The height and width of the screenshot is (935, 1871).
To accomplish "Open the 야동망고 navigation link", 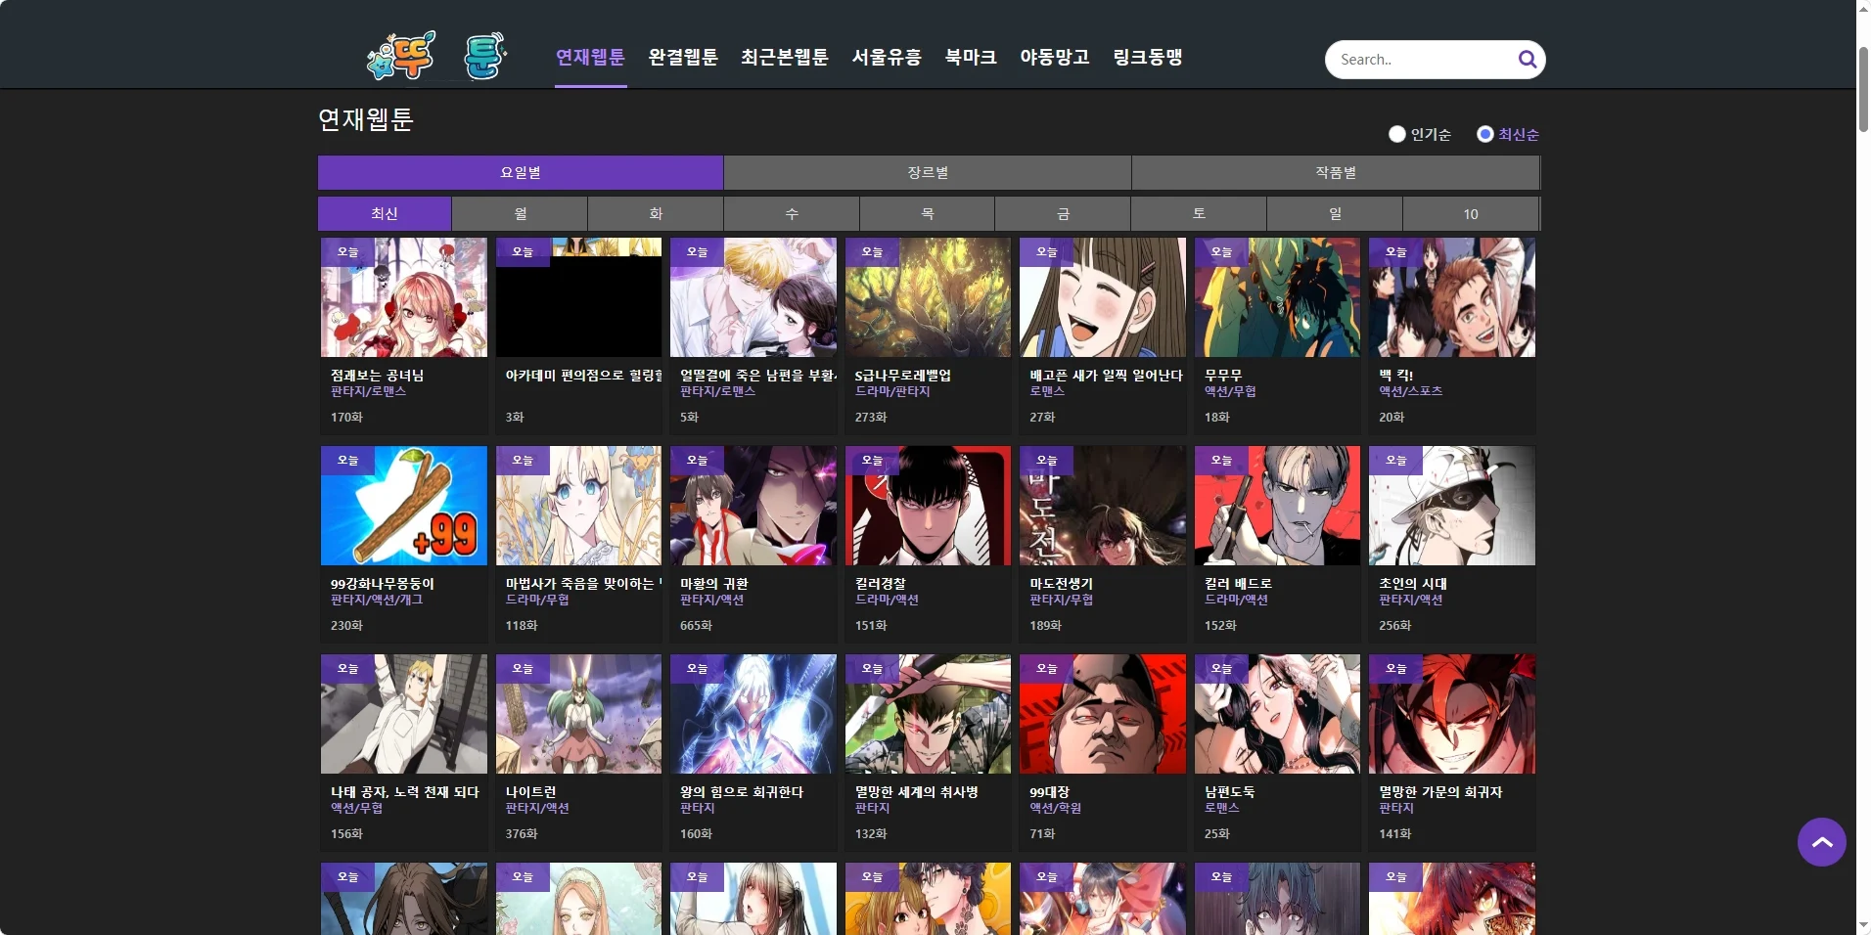I will [1055, 58].
